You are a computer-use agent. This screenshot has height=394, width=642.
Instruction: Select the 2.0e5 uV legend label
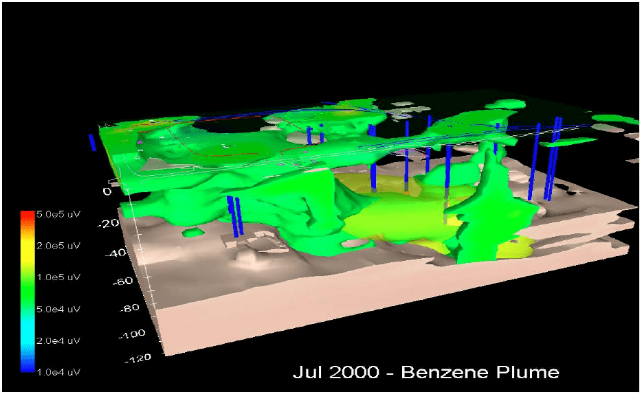pyautogui.click(x=58, y=246)
